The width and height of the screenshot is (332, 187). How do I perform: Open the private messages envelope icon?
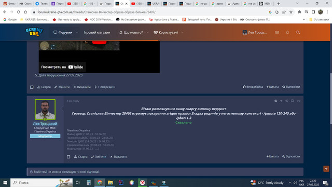[x=277, y=32]
